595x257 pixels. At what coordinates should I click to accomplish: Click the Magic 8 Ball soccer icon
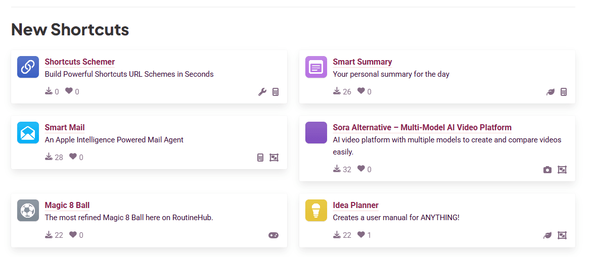click(28, 211)
